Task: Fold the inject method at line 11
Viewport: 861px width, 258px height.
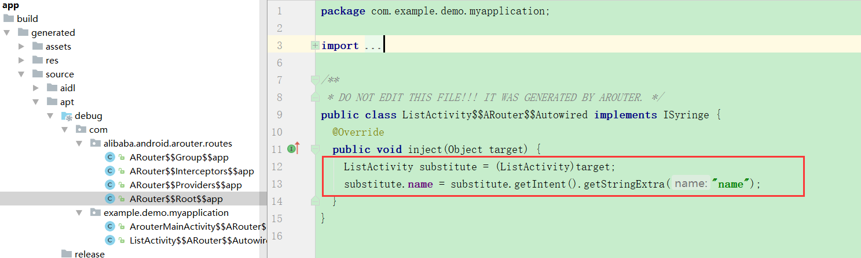Action: point(315,149)
